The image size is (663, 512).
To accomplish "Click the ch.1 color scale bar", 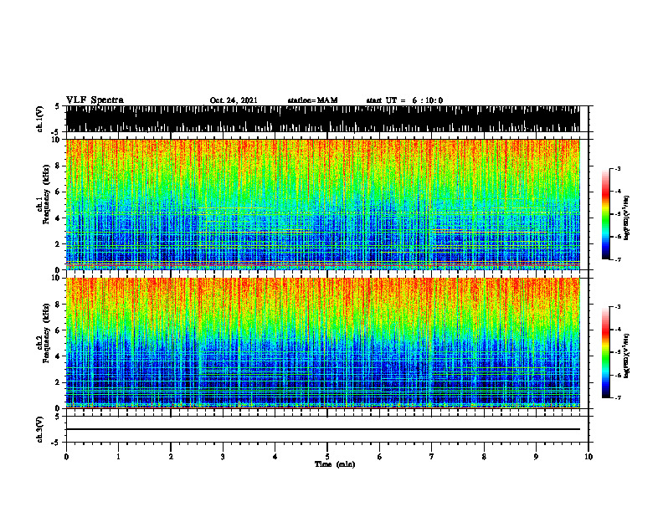I will pyautogui.click(x=605, y=214).
